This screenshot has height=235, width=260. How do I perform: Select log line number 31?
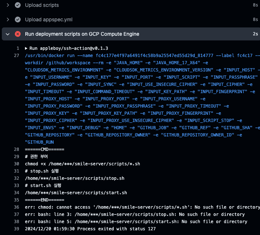tap(17, 171)
